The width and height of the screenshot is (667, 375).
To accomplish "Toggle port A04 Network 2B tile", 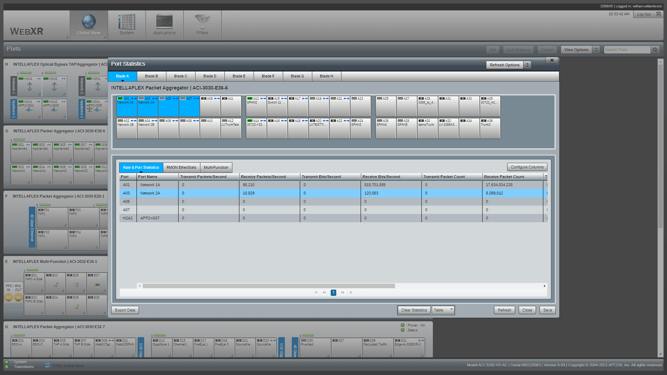I will (148, 128).
